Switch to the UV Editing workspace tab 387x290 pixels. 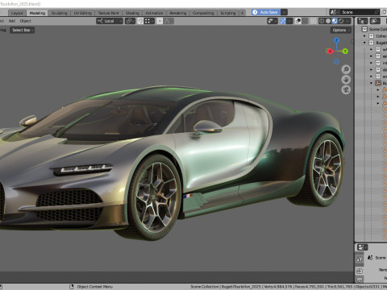[x=82, y=13]
